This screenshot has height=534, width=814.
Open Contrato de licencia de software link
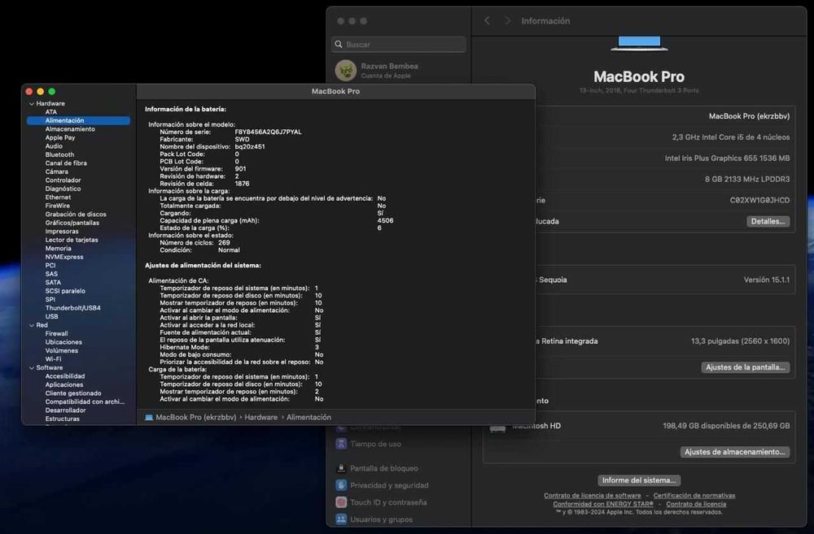click(593, 496)
